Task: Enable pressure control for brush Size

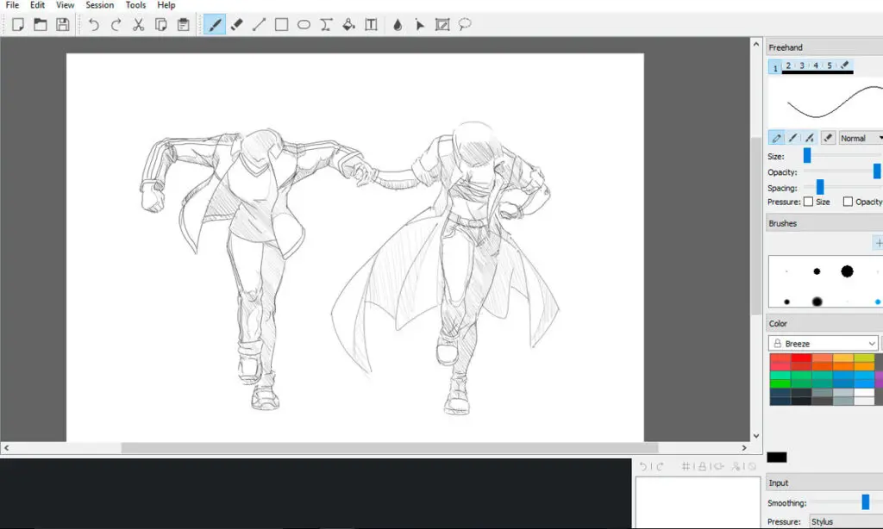Action: point(807,201)
